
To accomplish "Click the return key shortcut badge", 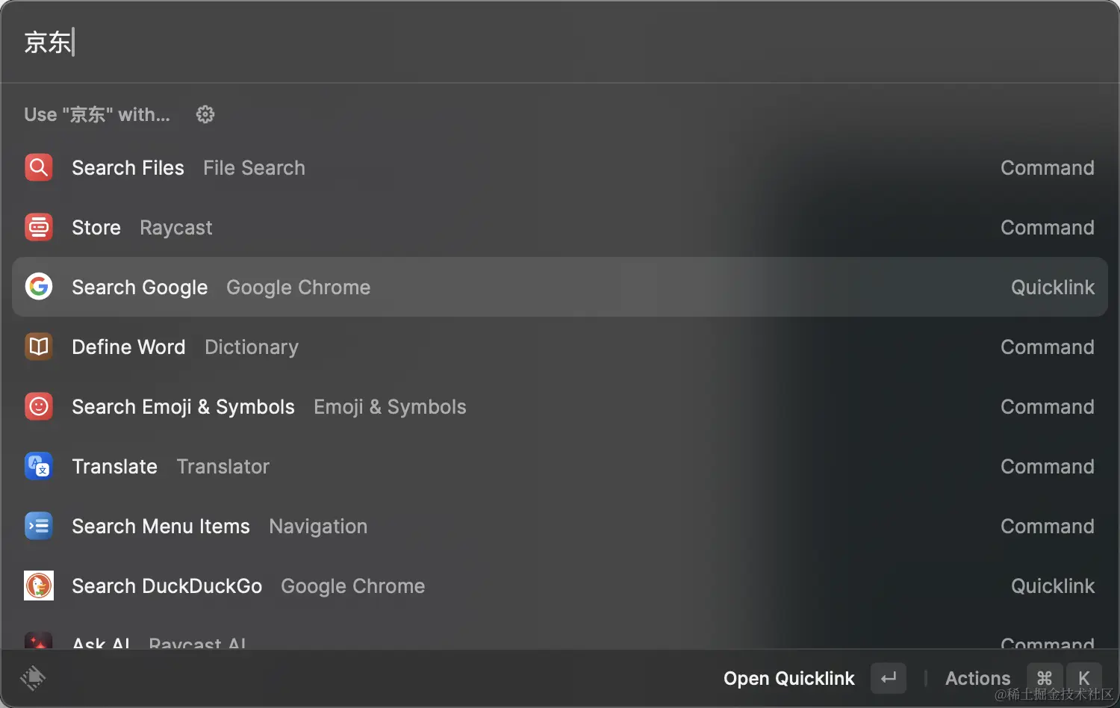I will 889,678.
